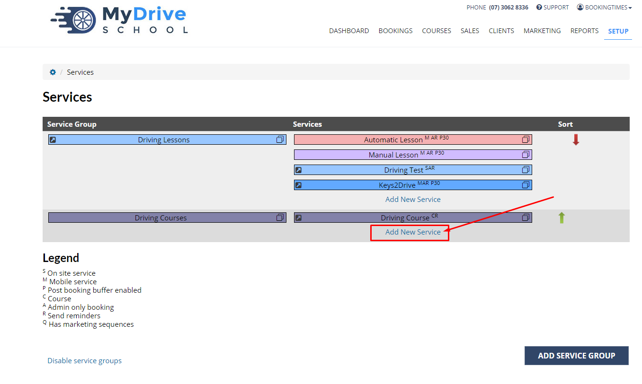Click the image icon on Keys2Drive
The image size is (642, 384).
pos(298,185)
